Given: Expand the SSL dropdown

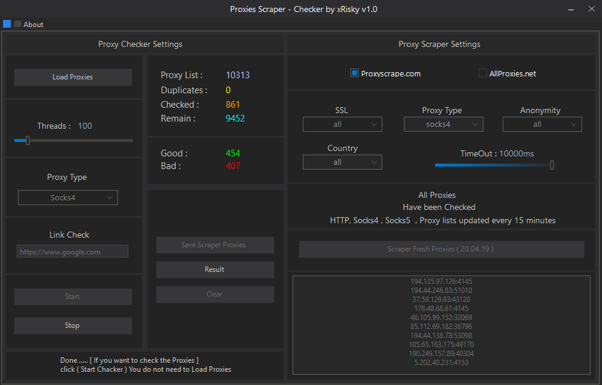Looking at the screenshot, I should tap(342, 125).
